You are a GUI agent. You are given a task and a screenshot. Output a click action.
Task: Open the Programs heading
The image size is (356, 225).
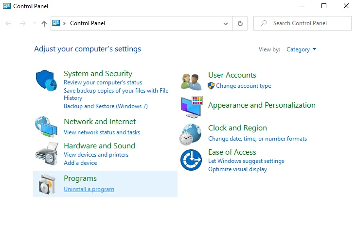(80, 178)
